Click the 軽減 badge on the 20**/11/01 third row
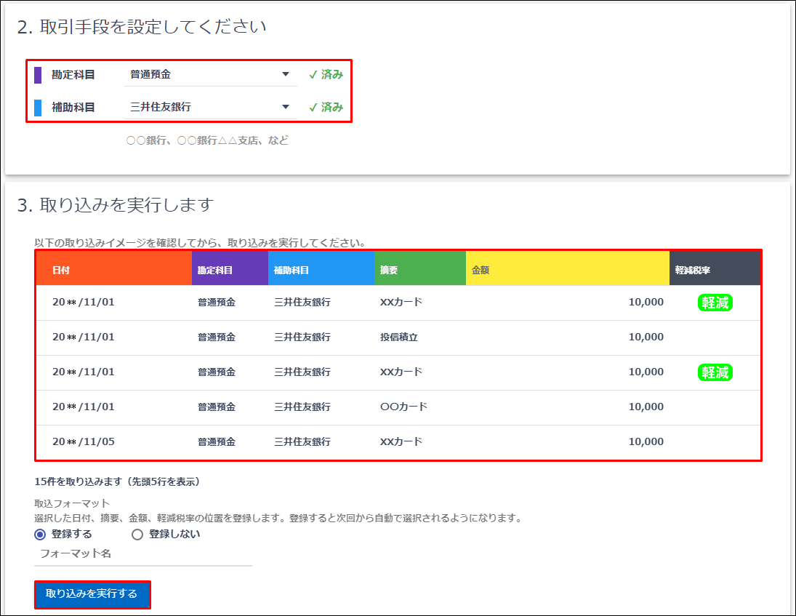Image resolution: width=796 pixels, height=616 pixels. point(715,372)
